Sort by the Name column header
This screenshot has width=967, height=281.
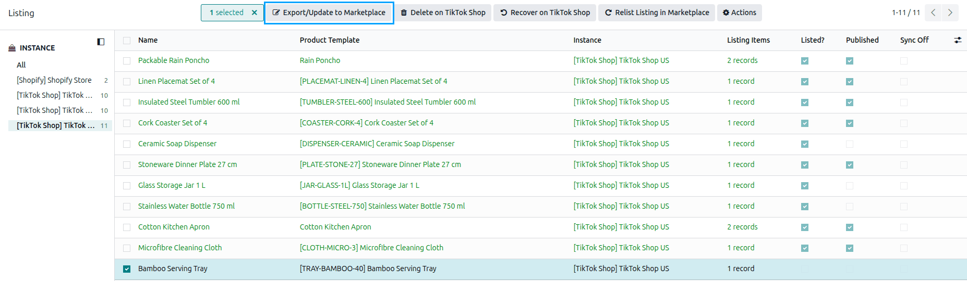coord(148,40)
